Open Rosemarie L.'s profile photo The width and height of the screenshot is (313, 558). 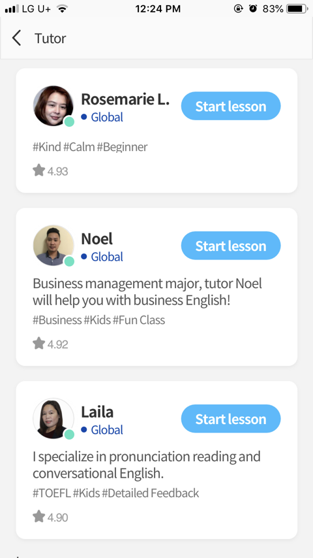pos(53,106)
